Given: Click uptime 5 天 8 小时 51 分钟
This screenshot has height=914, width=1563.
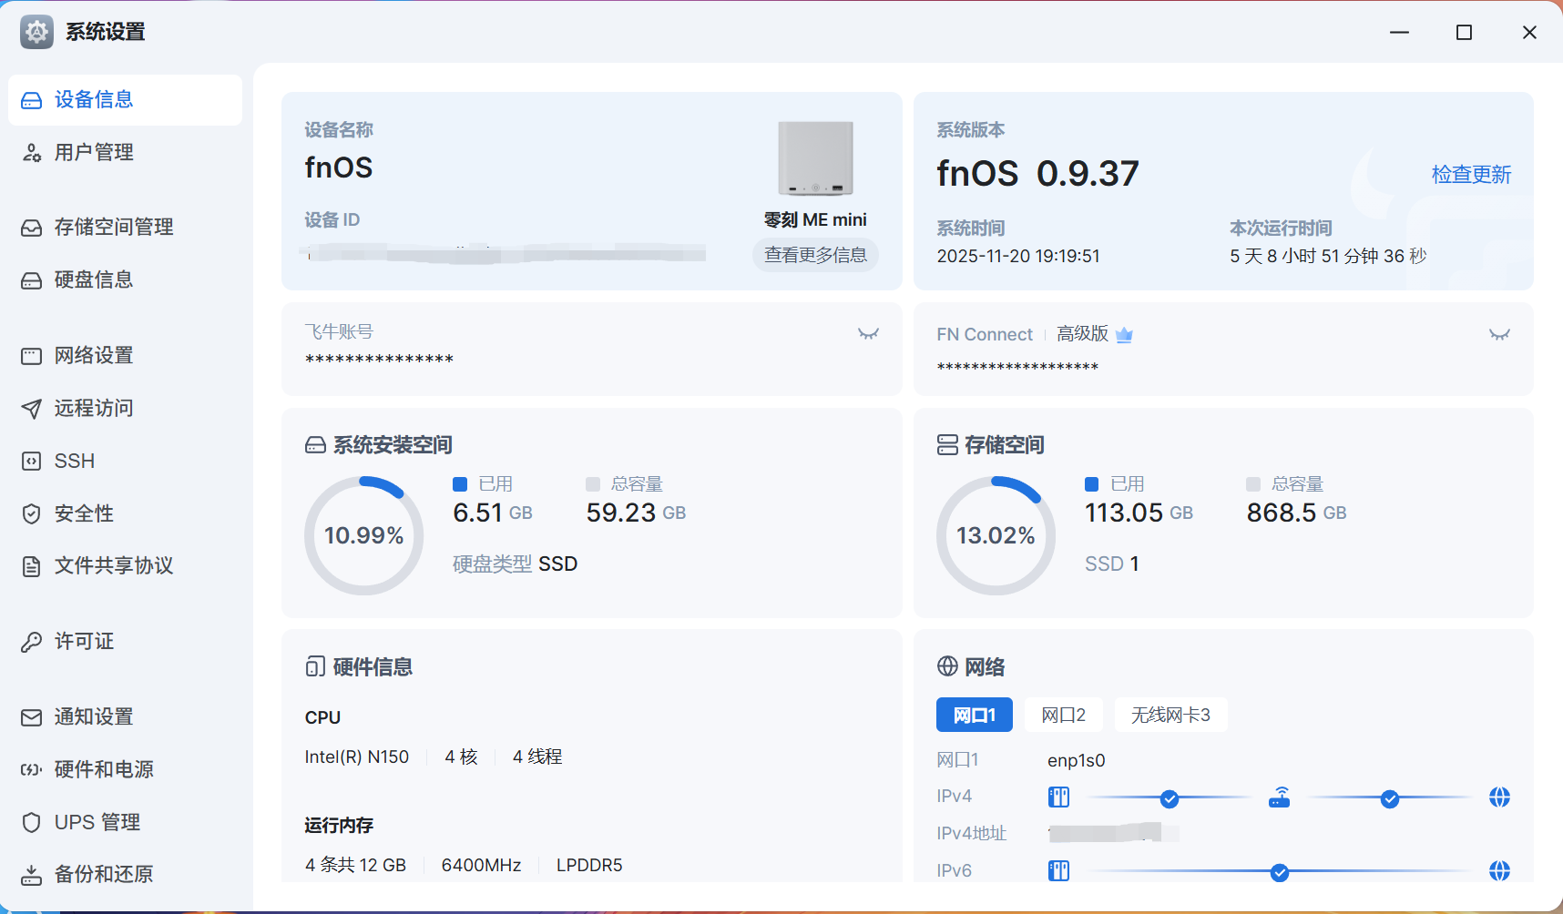Looking at the screenshot, I should (x=1328, y=257).
